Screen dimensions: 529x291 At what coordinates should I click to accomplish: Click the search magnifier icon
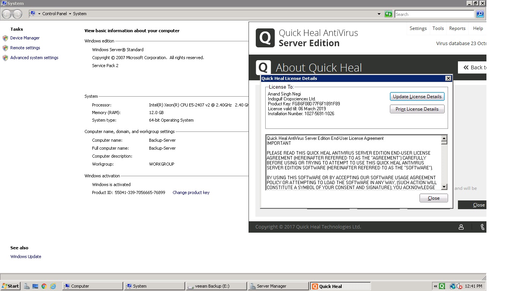coord(480,14)
